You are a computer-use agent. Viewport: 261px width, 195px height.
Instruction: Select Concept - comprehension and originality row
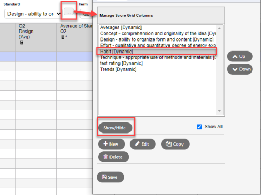(x=158, y=33)
